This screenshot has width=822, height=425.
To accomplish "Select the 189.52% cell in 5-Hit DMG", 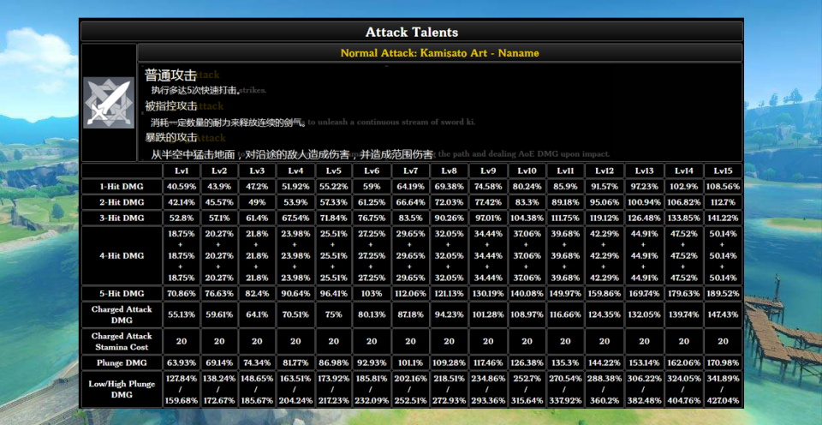I will coord(723,293).
